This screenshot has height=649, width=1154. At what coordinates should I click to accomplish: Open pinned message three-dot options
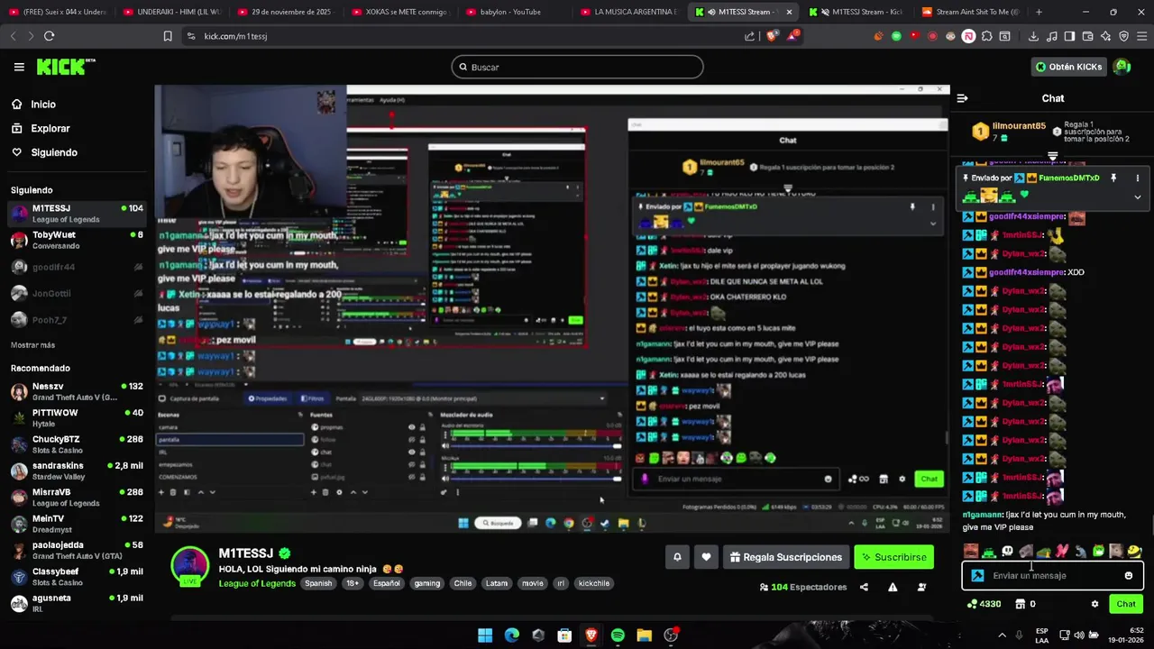[1137, 178]
